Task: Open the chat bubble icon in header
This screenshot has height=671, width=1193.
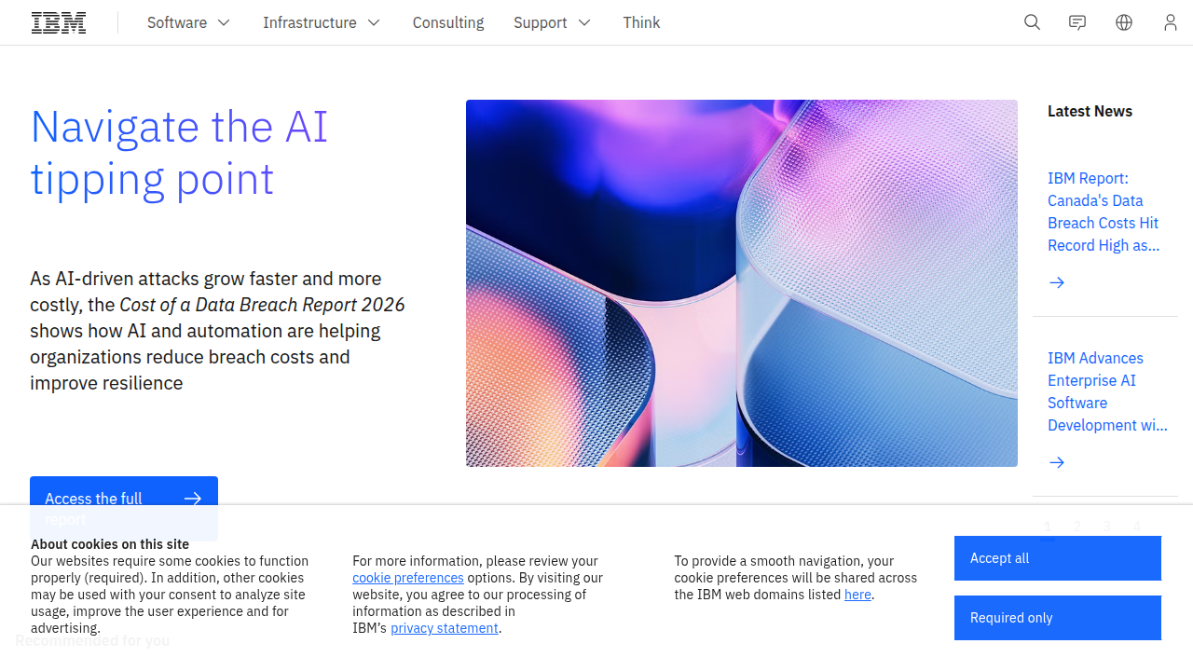Action: tap(1077, 22)
